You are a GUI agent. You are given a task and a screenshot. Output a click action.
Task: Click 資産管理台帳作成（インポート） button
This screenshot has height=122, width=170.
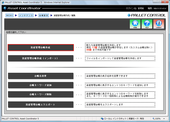(41, 59)
